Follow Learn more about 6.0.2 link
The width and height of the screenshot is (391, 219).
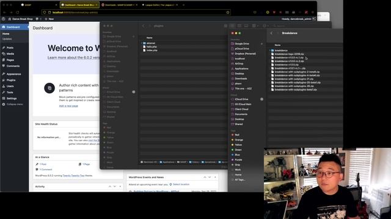(73, 57)
